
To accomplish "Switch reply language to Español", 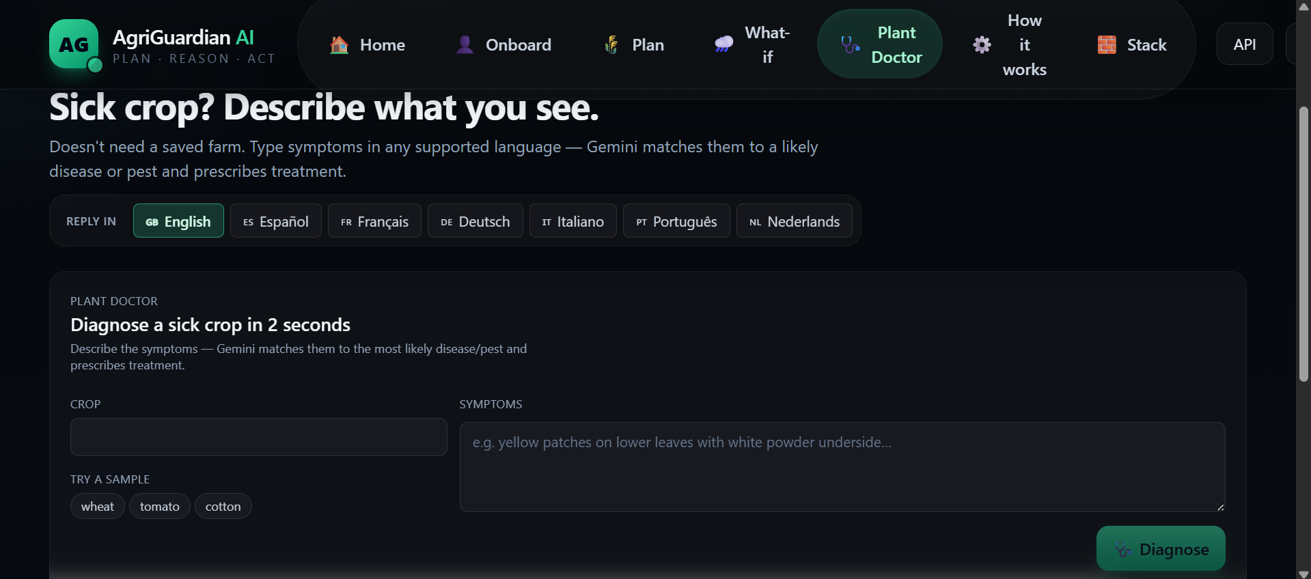I will pos(276,221).
